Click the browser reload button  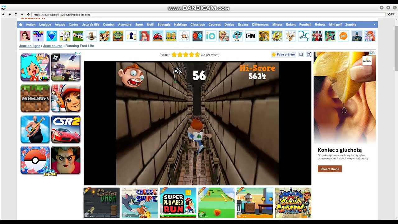tap(16, 15)
